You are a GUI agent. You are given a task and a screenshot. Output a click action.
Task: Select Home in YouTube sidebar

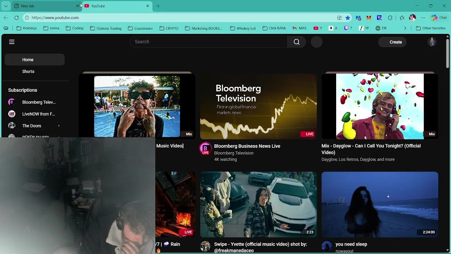[35, 60]
